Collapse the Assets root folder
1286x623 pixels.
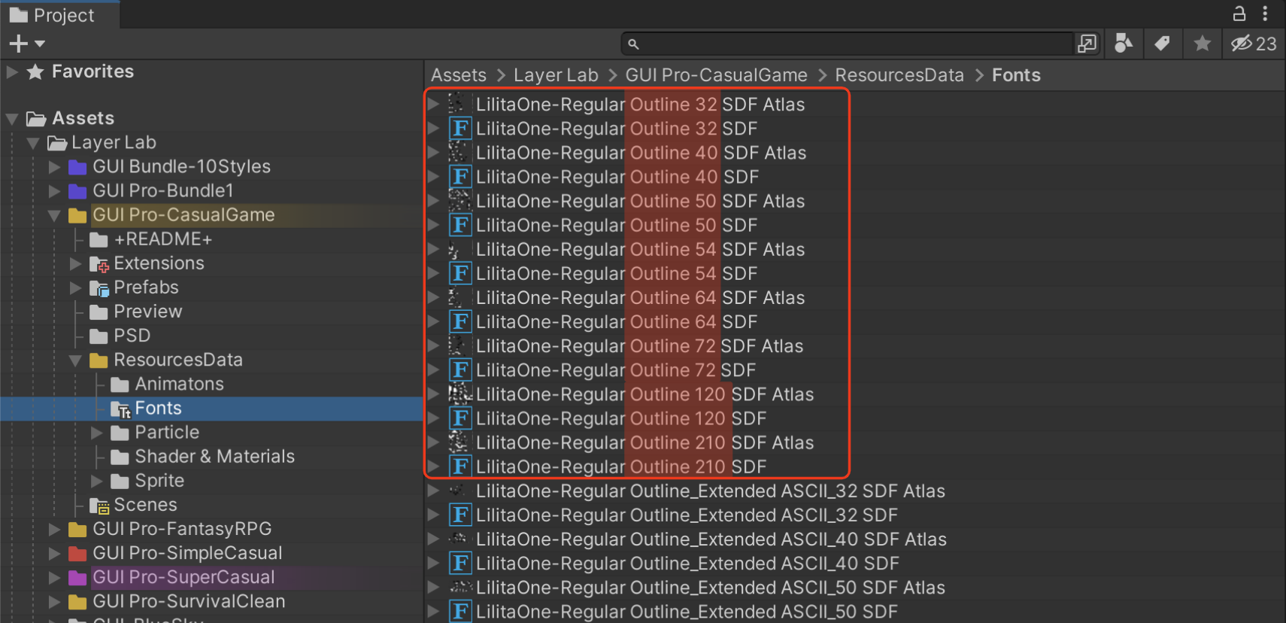click(12, 119)
